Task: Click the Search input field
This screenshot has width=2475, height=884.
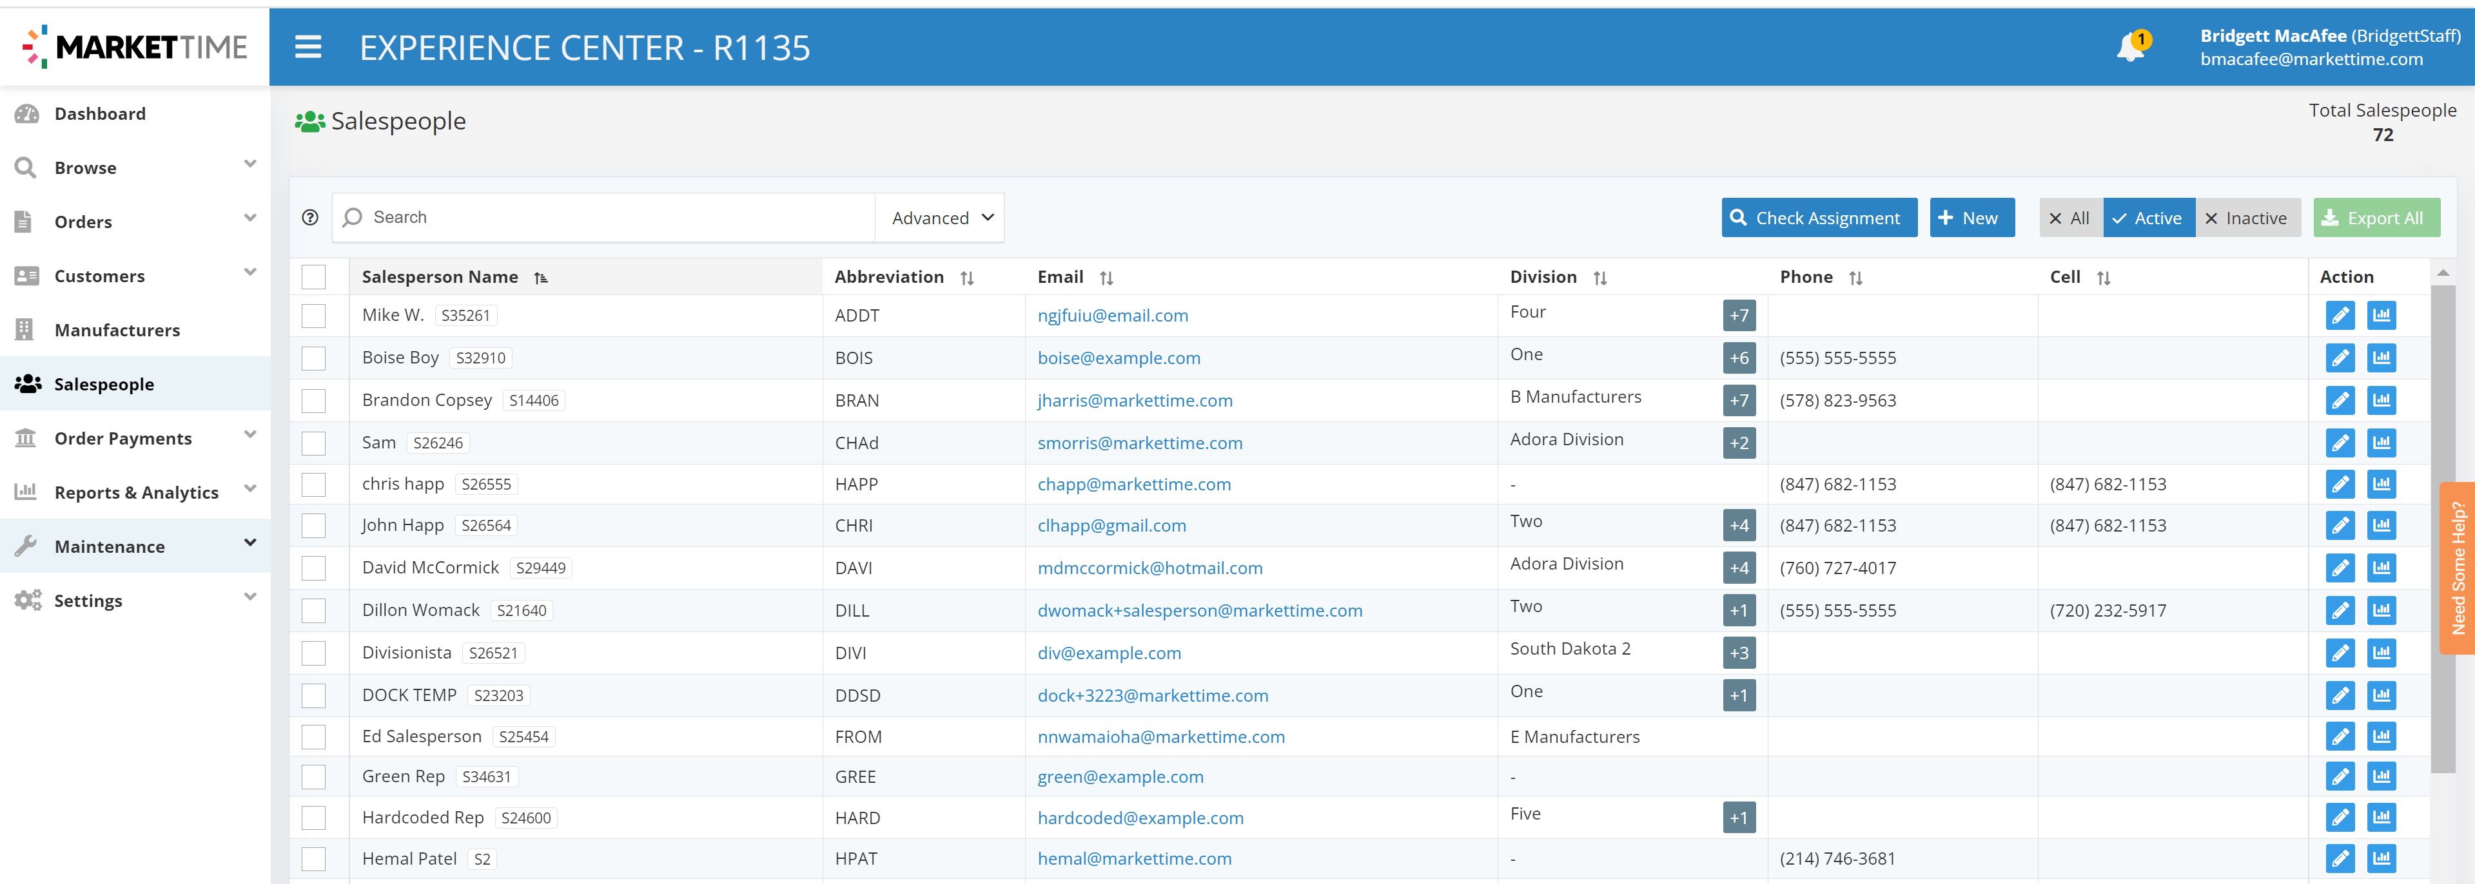Action: point(603,218)
